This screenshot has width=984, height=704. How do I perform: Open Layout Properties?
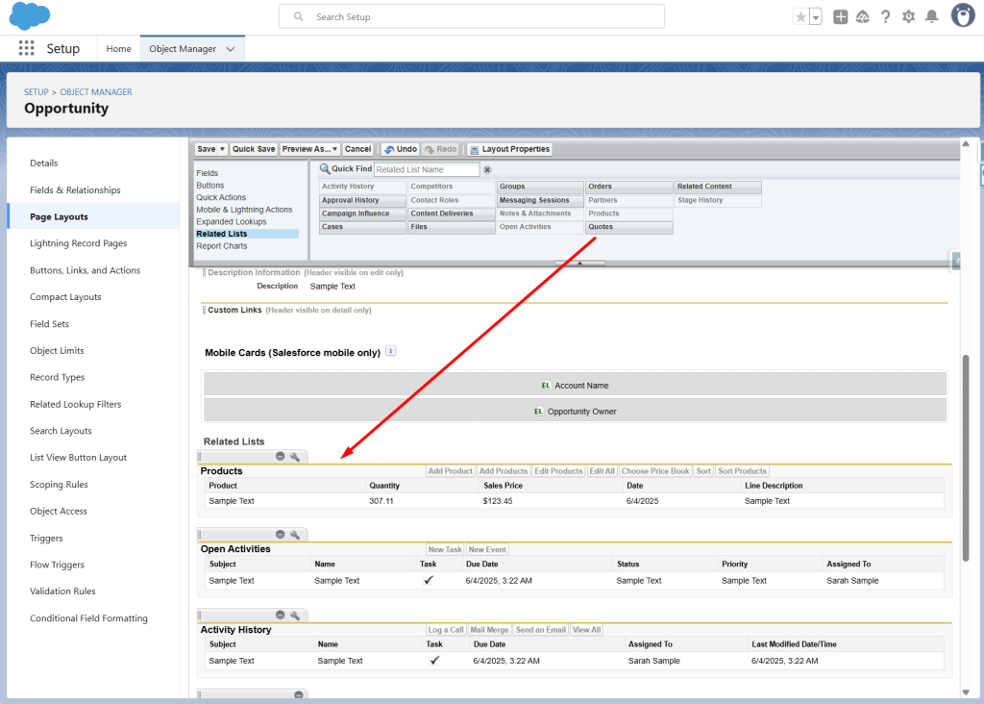click(509, 149)
